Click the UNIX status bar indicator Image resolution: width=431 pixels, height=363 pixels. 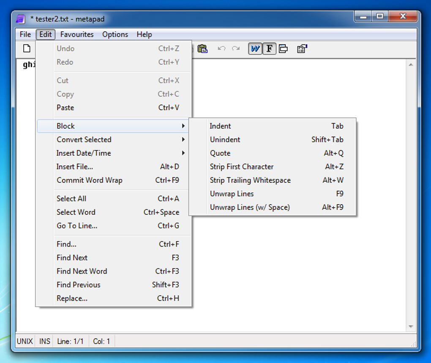pyautogui.click(x=25, y=341)
